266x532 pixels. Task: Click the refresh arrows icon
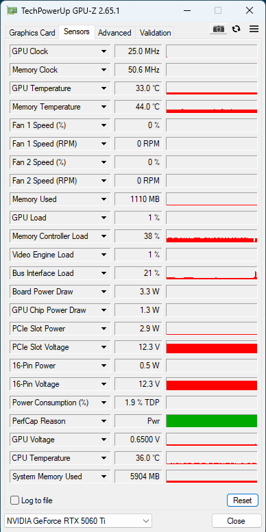(236, 29)
